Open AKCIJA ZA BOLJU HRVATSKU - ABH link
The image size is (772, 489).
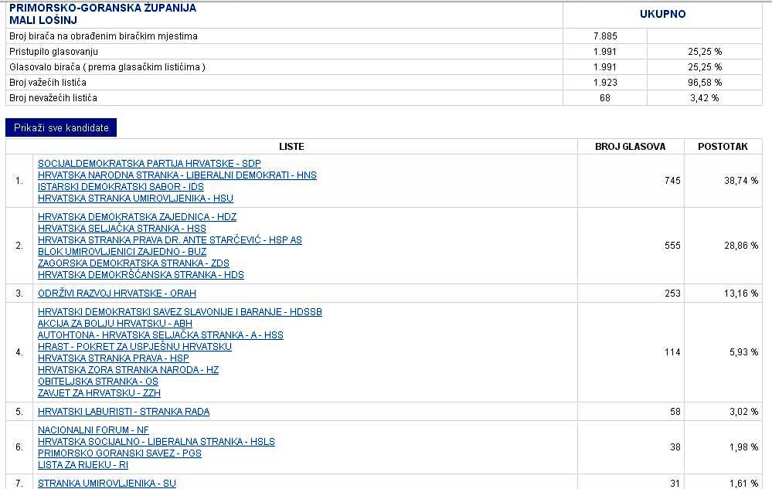point(114,324)
